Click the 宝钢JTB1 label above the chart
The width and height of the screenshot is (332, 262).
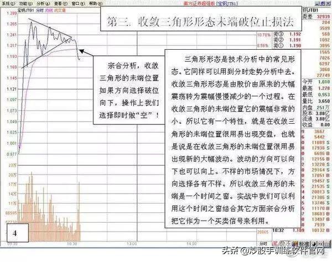25,10
